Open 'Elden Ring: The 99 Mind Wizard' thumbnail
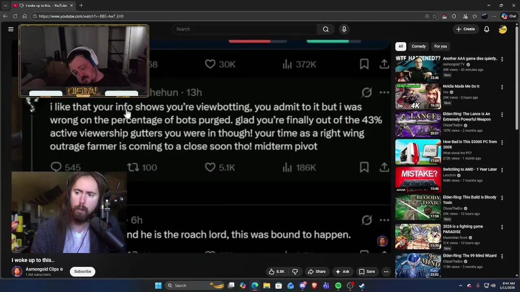This screenshot has width=520, height=292. [x=418, y=265]
